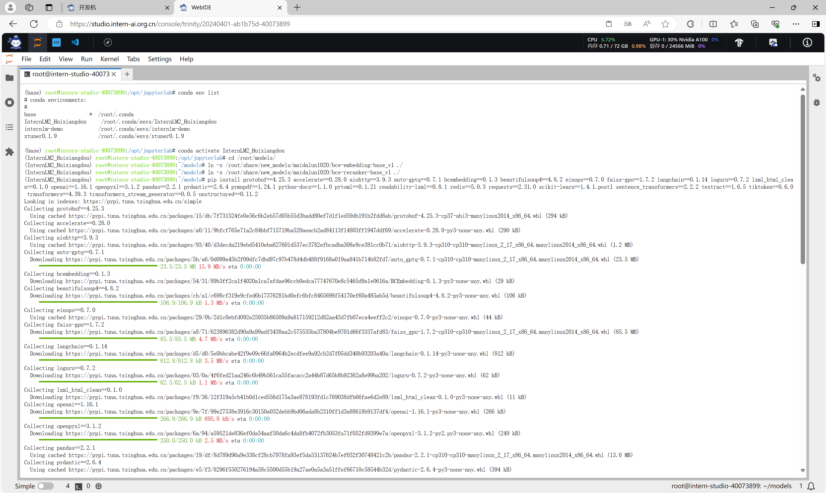Screen dimensions: 826x493
Task: Open browser performance heart icon
Action: pyautogui.click(x=775, y=24)
